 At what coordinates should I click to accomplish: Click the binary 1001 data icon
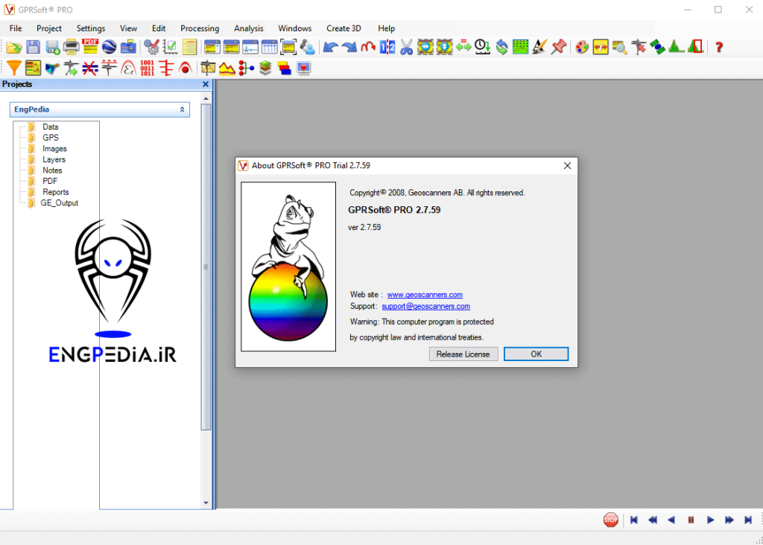[148, 68]
